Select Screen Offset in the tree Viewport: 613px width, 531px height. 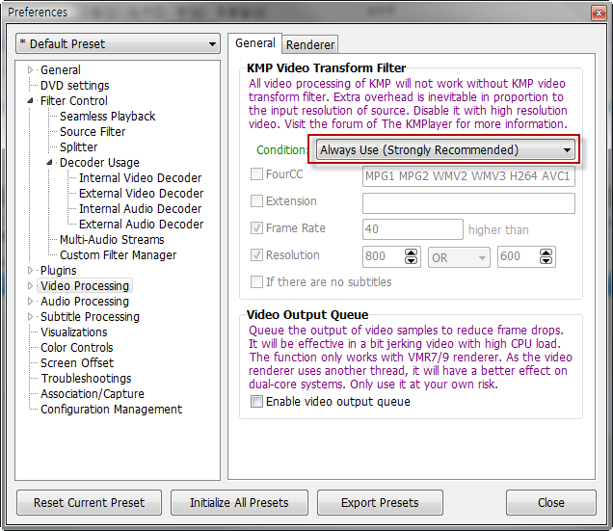click(77, 363)
